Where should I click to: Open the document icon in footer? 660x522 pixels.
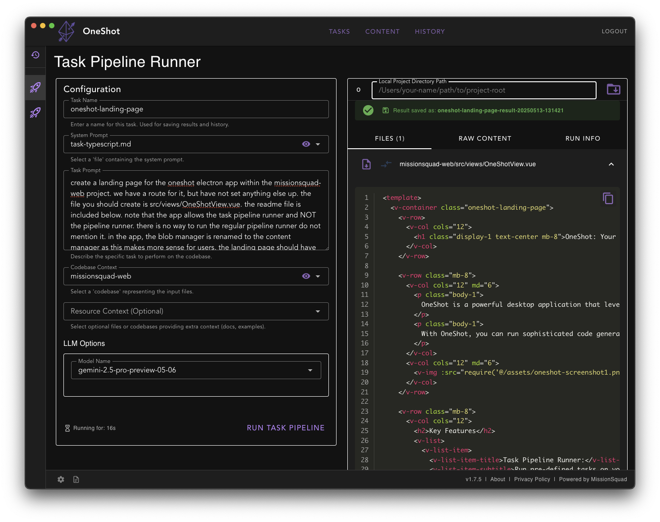[76, 479]
